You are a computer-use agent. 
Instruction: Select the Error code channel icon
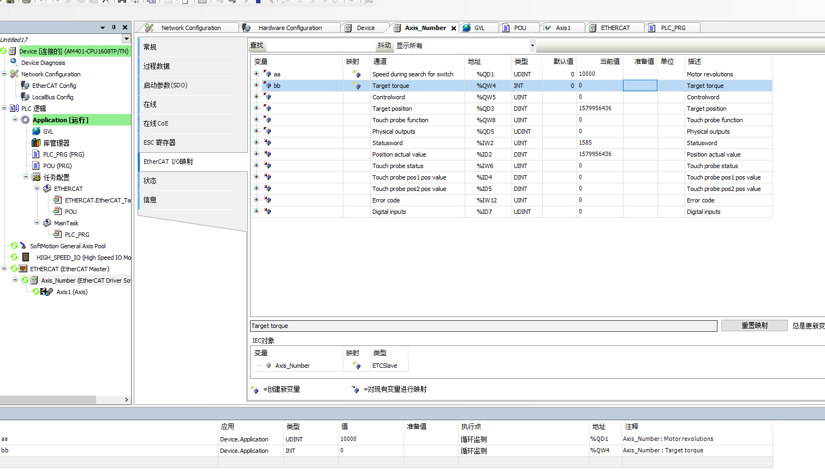click(267, 200)
